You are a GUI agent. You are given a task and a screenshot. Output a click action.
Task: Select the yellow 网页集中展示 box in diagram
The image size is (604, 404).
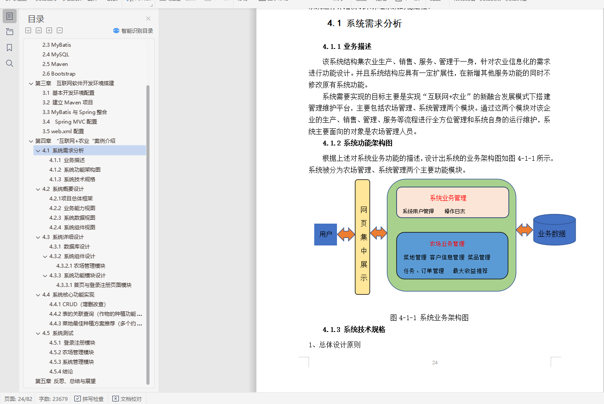pos(363,237)
